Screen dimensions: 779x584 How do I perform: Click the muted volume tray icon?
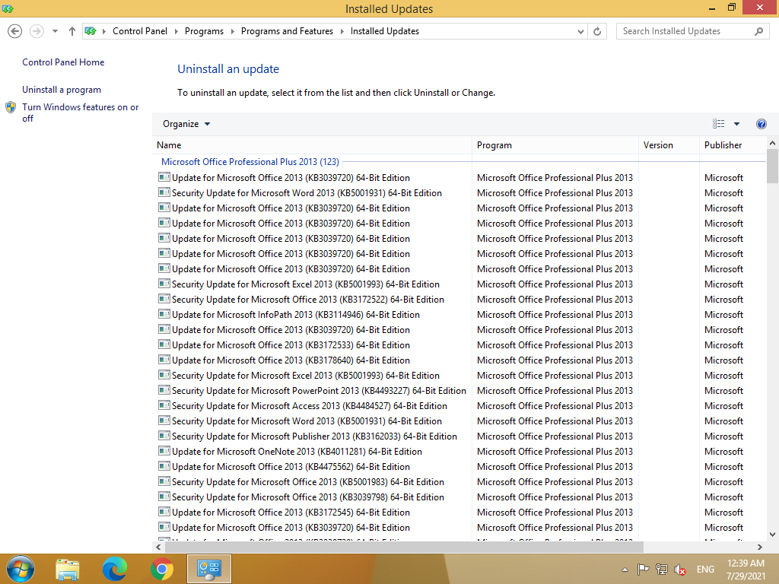[x=681, y=570]
